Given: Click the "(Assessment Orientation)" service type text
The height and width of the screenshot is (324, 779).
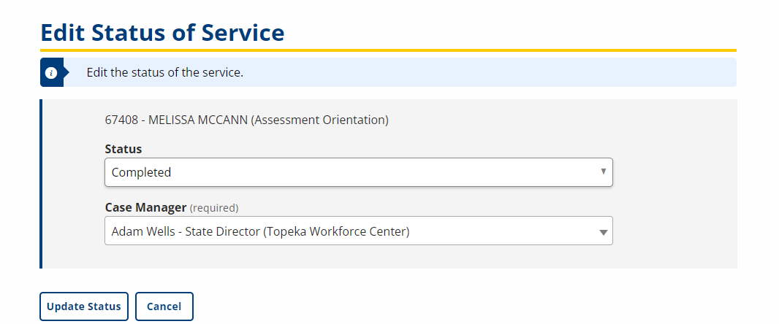Looking at the screenshot, I should pyautogui.click(x=319, y=120).
